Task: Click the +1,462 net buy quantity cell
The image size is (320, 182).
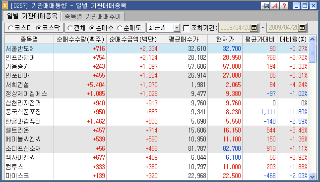Action: 80,121
